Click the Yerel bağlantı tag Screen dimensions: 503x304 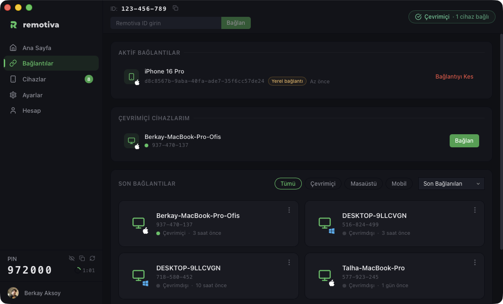tap(287, 81)
